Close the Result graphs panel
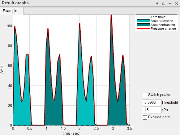 click(x=176, y=4)
